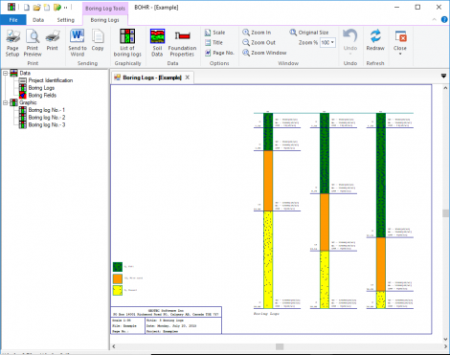Open the Zoom % dropdown

point(332,42)
